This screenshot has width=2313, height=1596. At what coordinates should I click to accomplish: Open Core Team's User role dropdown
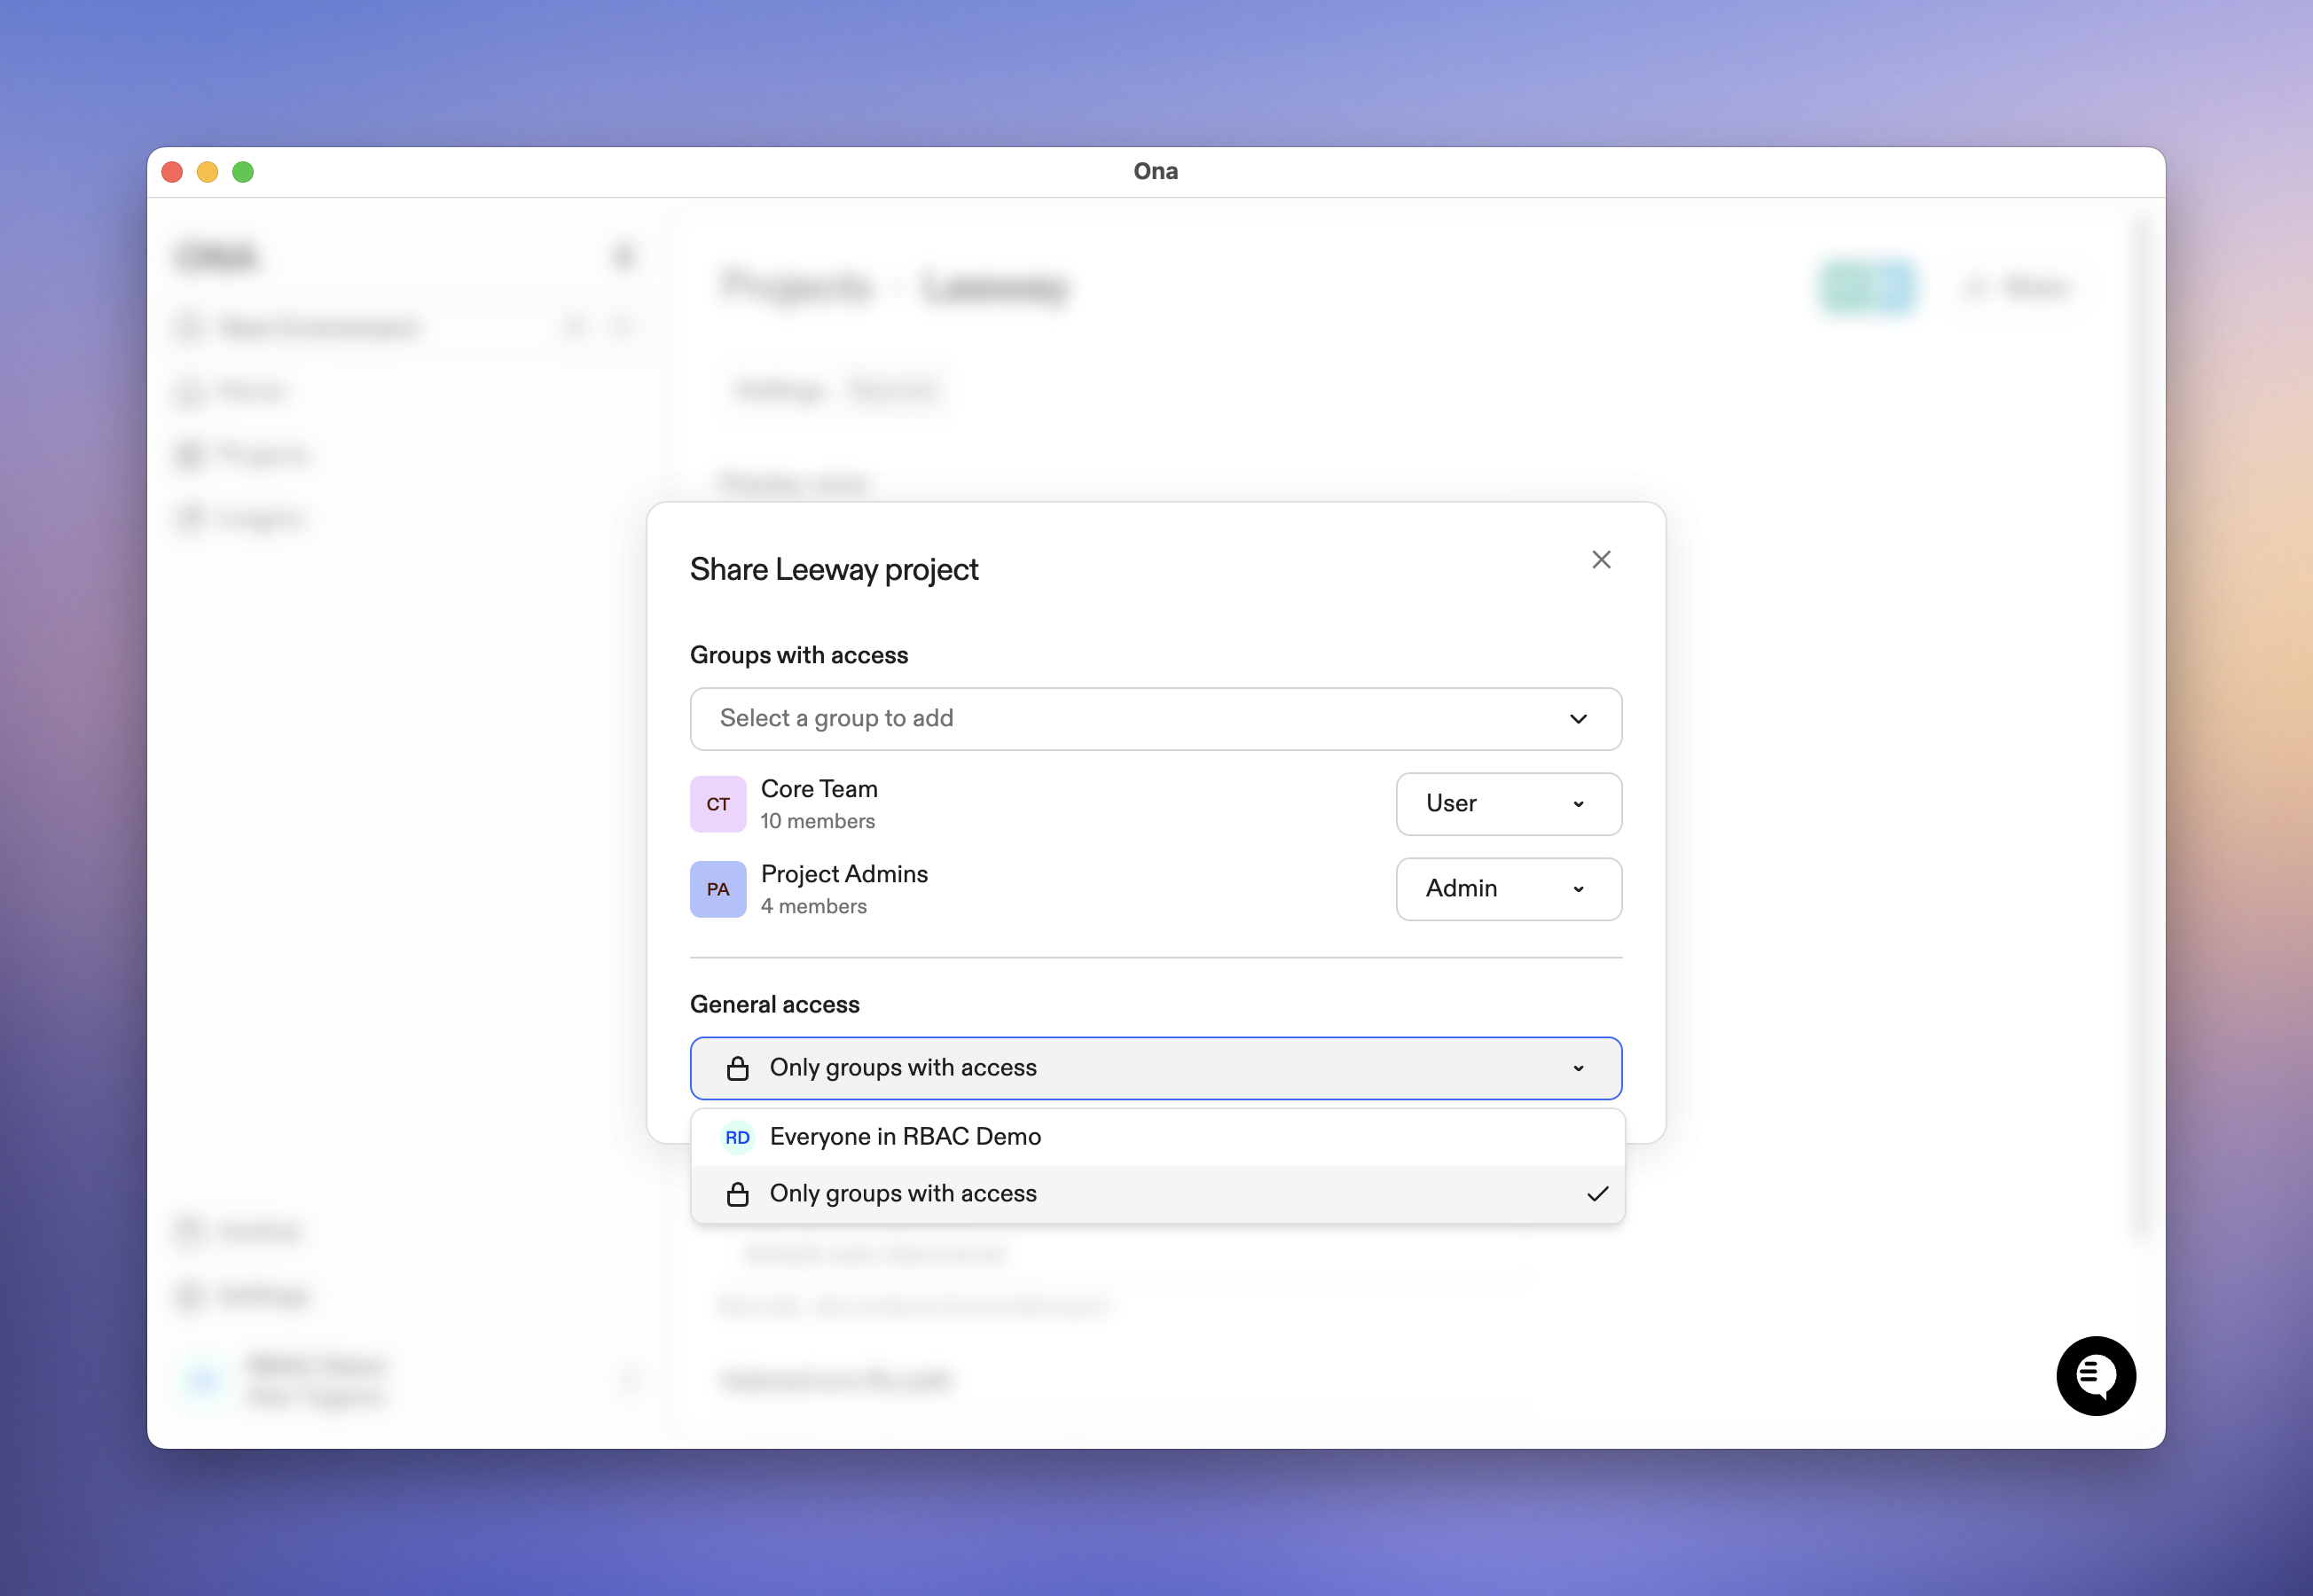pos(1508,804)
